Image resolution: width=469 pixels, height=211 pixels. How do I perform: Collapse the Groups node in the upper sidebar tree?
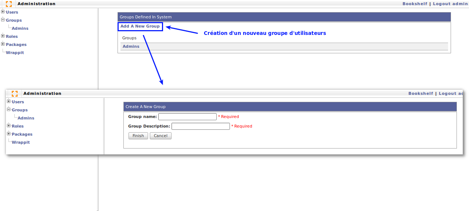(x=3, y=20)
